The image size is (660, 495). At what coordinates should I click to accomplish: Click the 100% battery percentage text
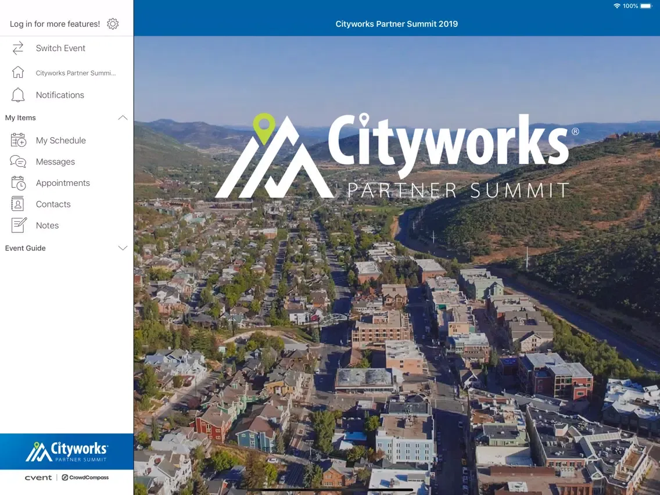pos(630,6)
